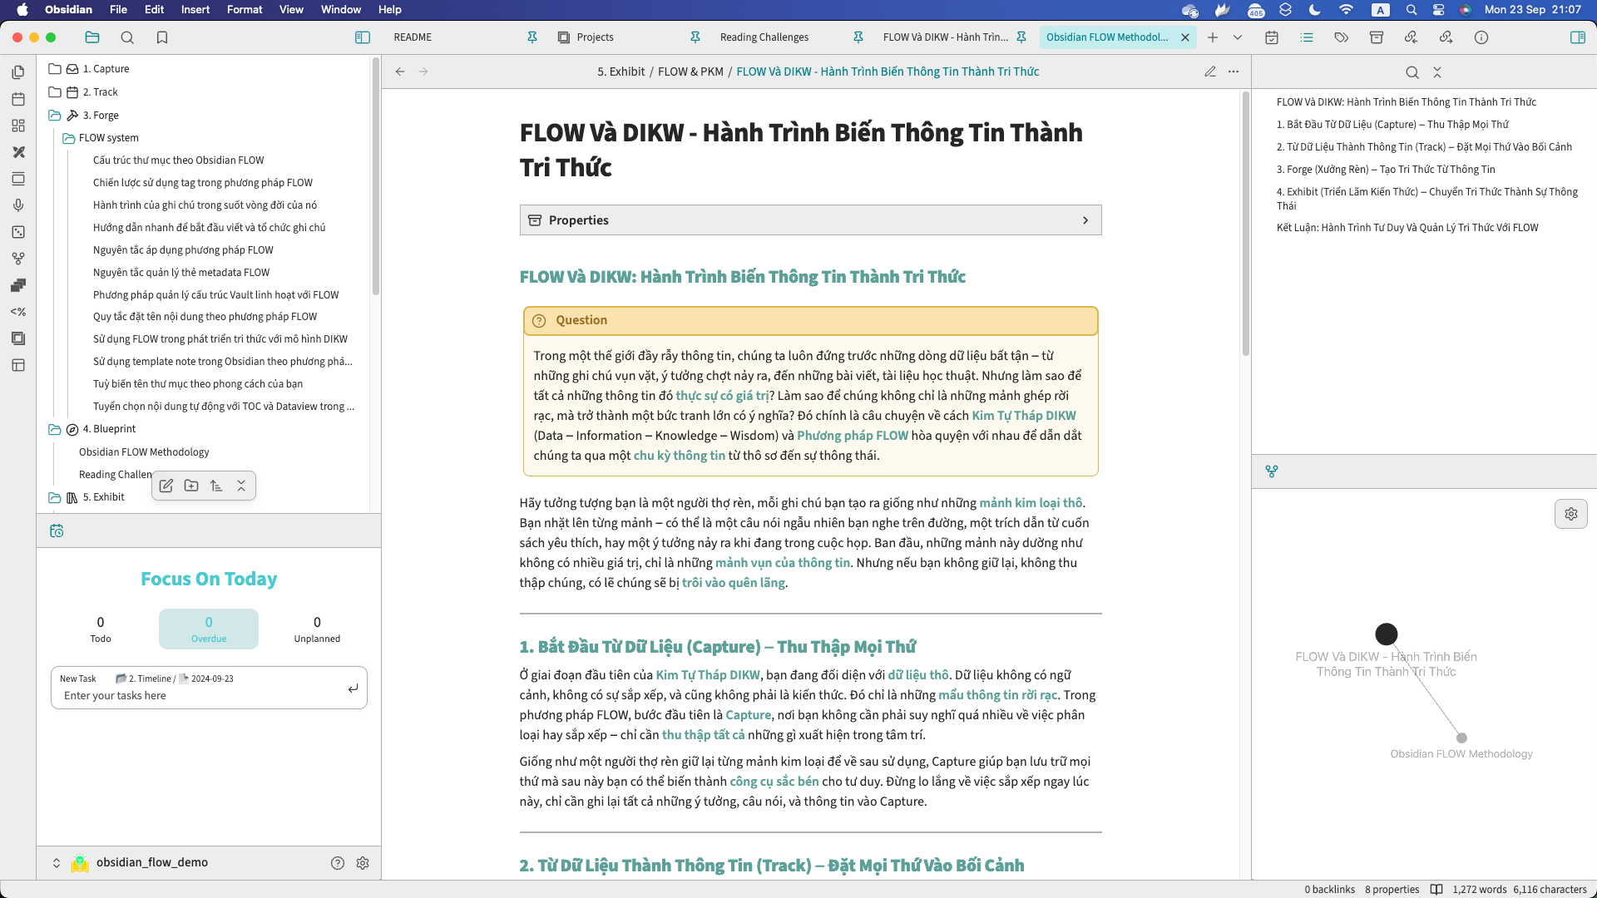Start audio recording with microphone icon
The image size is (1597, 898).
(x=18, y=205)
